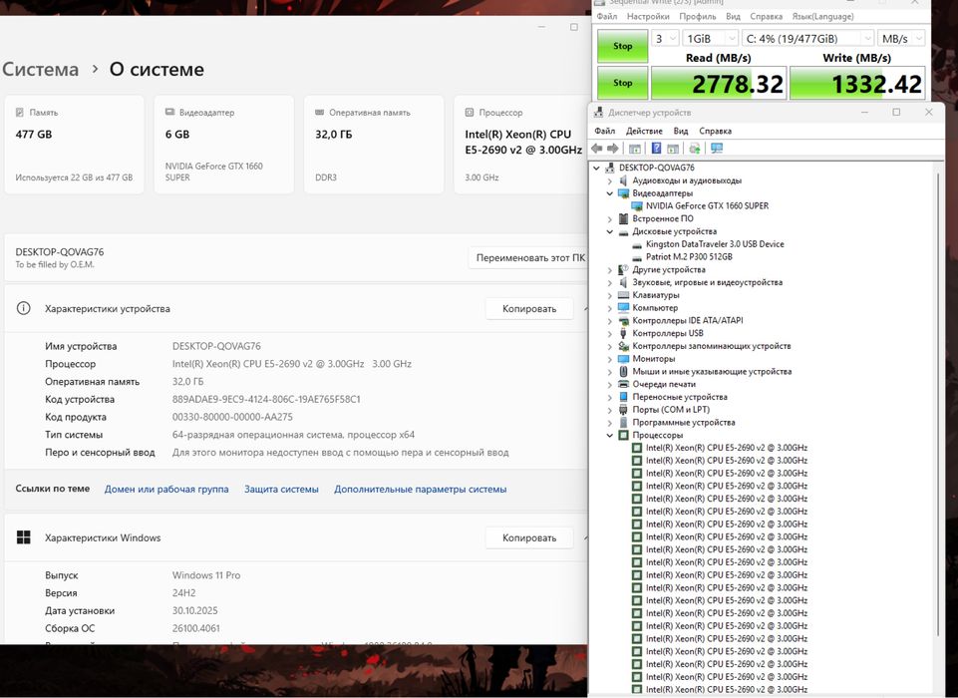Click the Back arrow in Device Manager toolbar
Screen dimensions: 958x698
[x=597, y=149]
